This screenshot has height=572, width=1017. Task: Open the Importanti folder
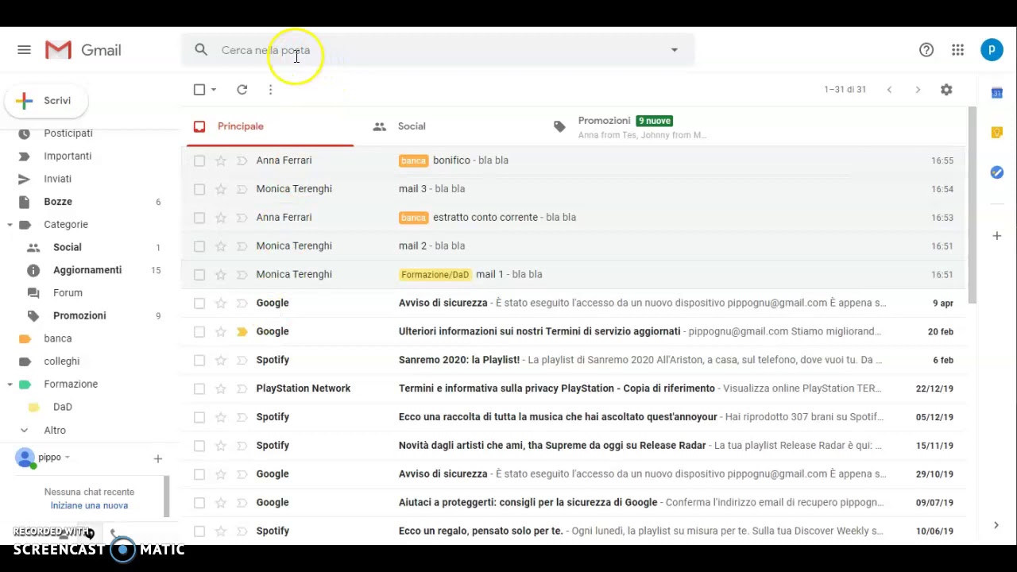coord(68,157)
